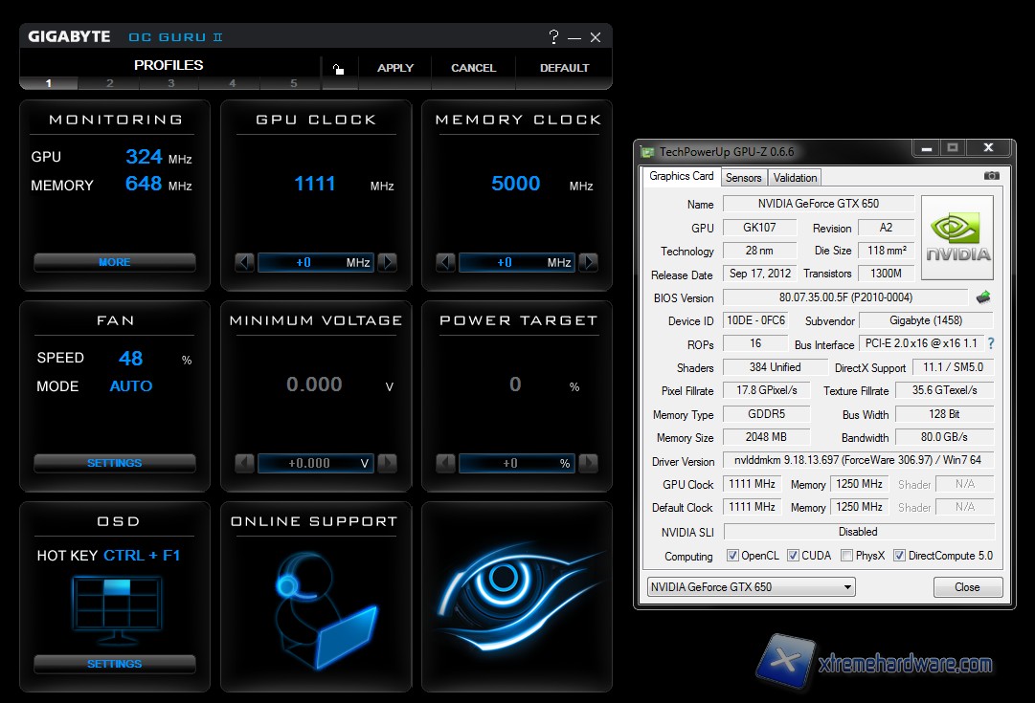Open the NVIDIA GeForce GTX 650 dropdown
Screen dimensions: 1035x703
(751, 587)
